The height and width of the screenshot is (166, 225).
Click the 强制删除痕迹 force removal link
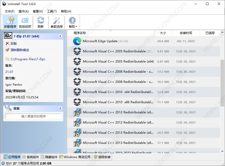pos(20,50)
